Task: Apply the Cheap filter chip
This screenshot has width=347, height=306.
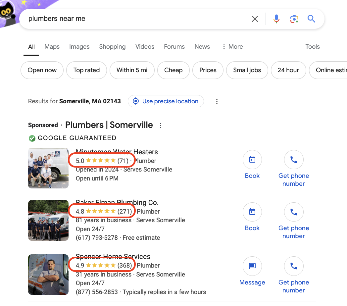Action: [x=173, y=70]
